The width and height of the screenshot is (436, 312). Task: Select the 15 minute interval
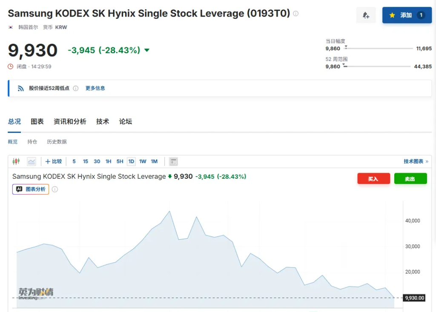click(85, 161)
